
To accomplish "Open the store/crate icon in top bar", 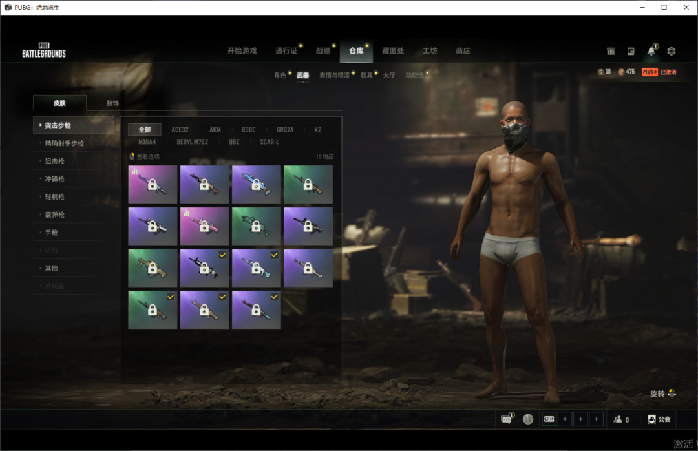I will click(x=611, y=51).
